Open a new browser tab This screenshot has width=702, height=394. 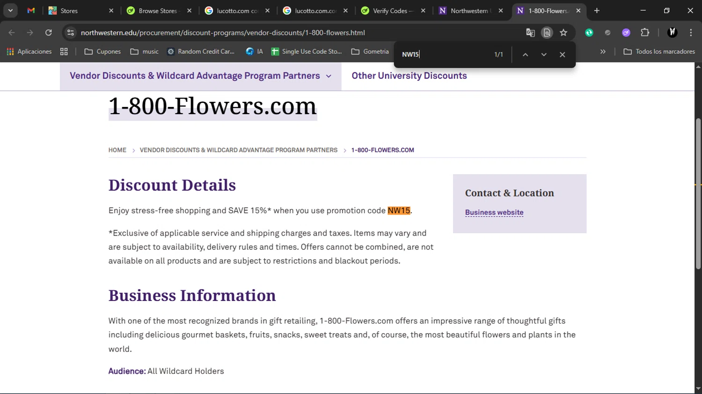click(x=597, y=10)
